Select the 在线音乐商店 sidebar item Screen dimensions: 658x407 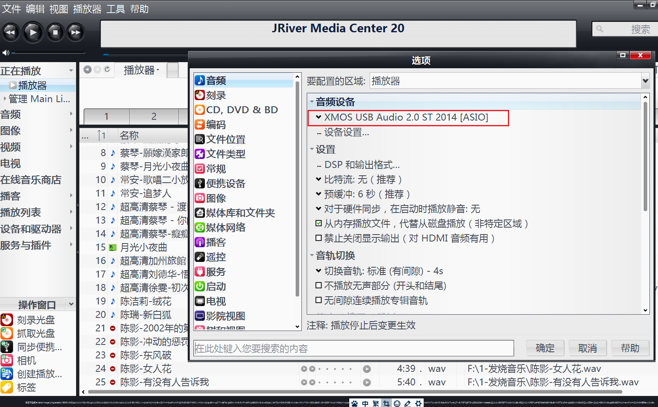point(31,180)
